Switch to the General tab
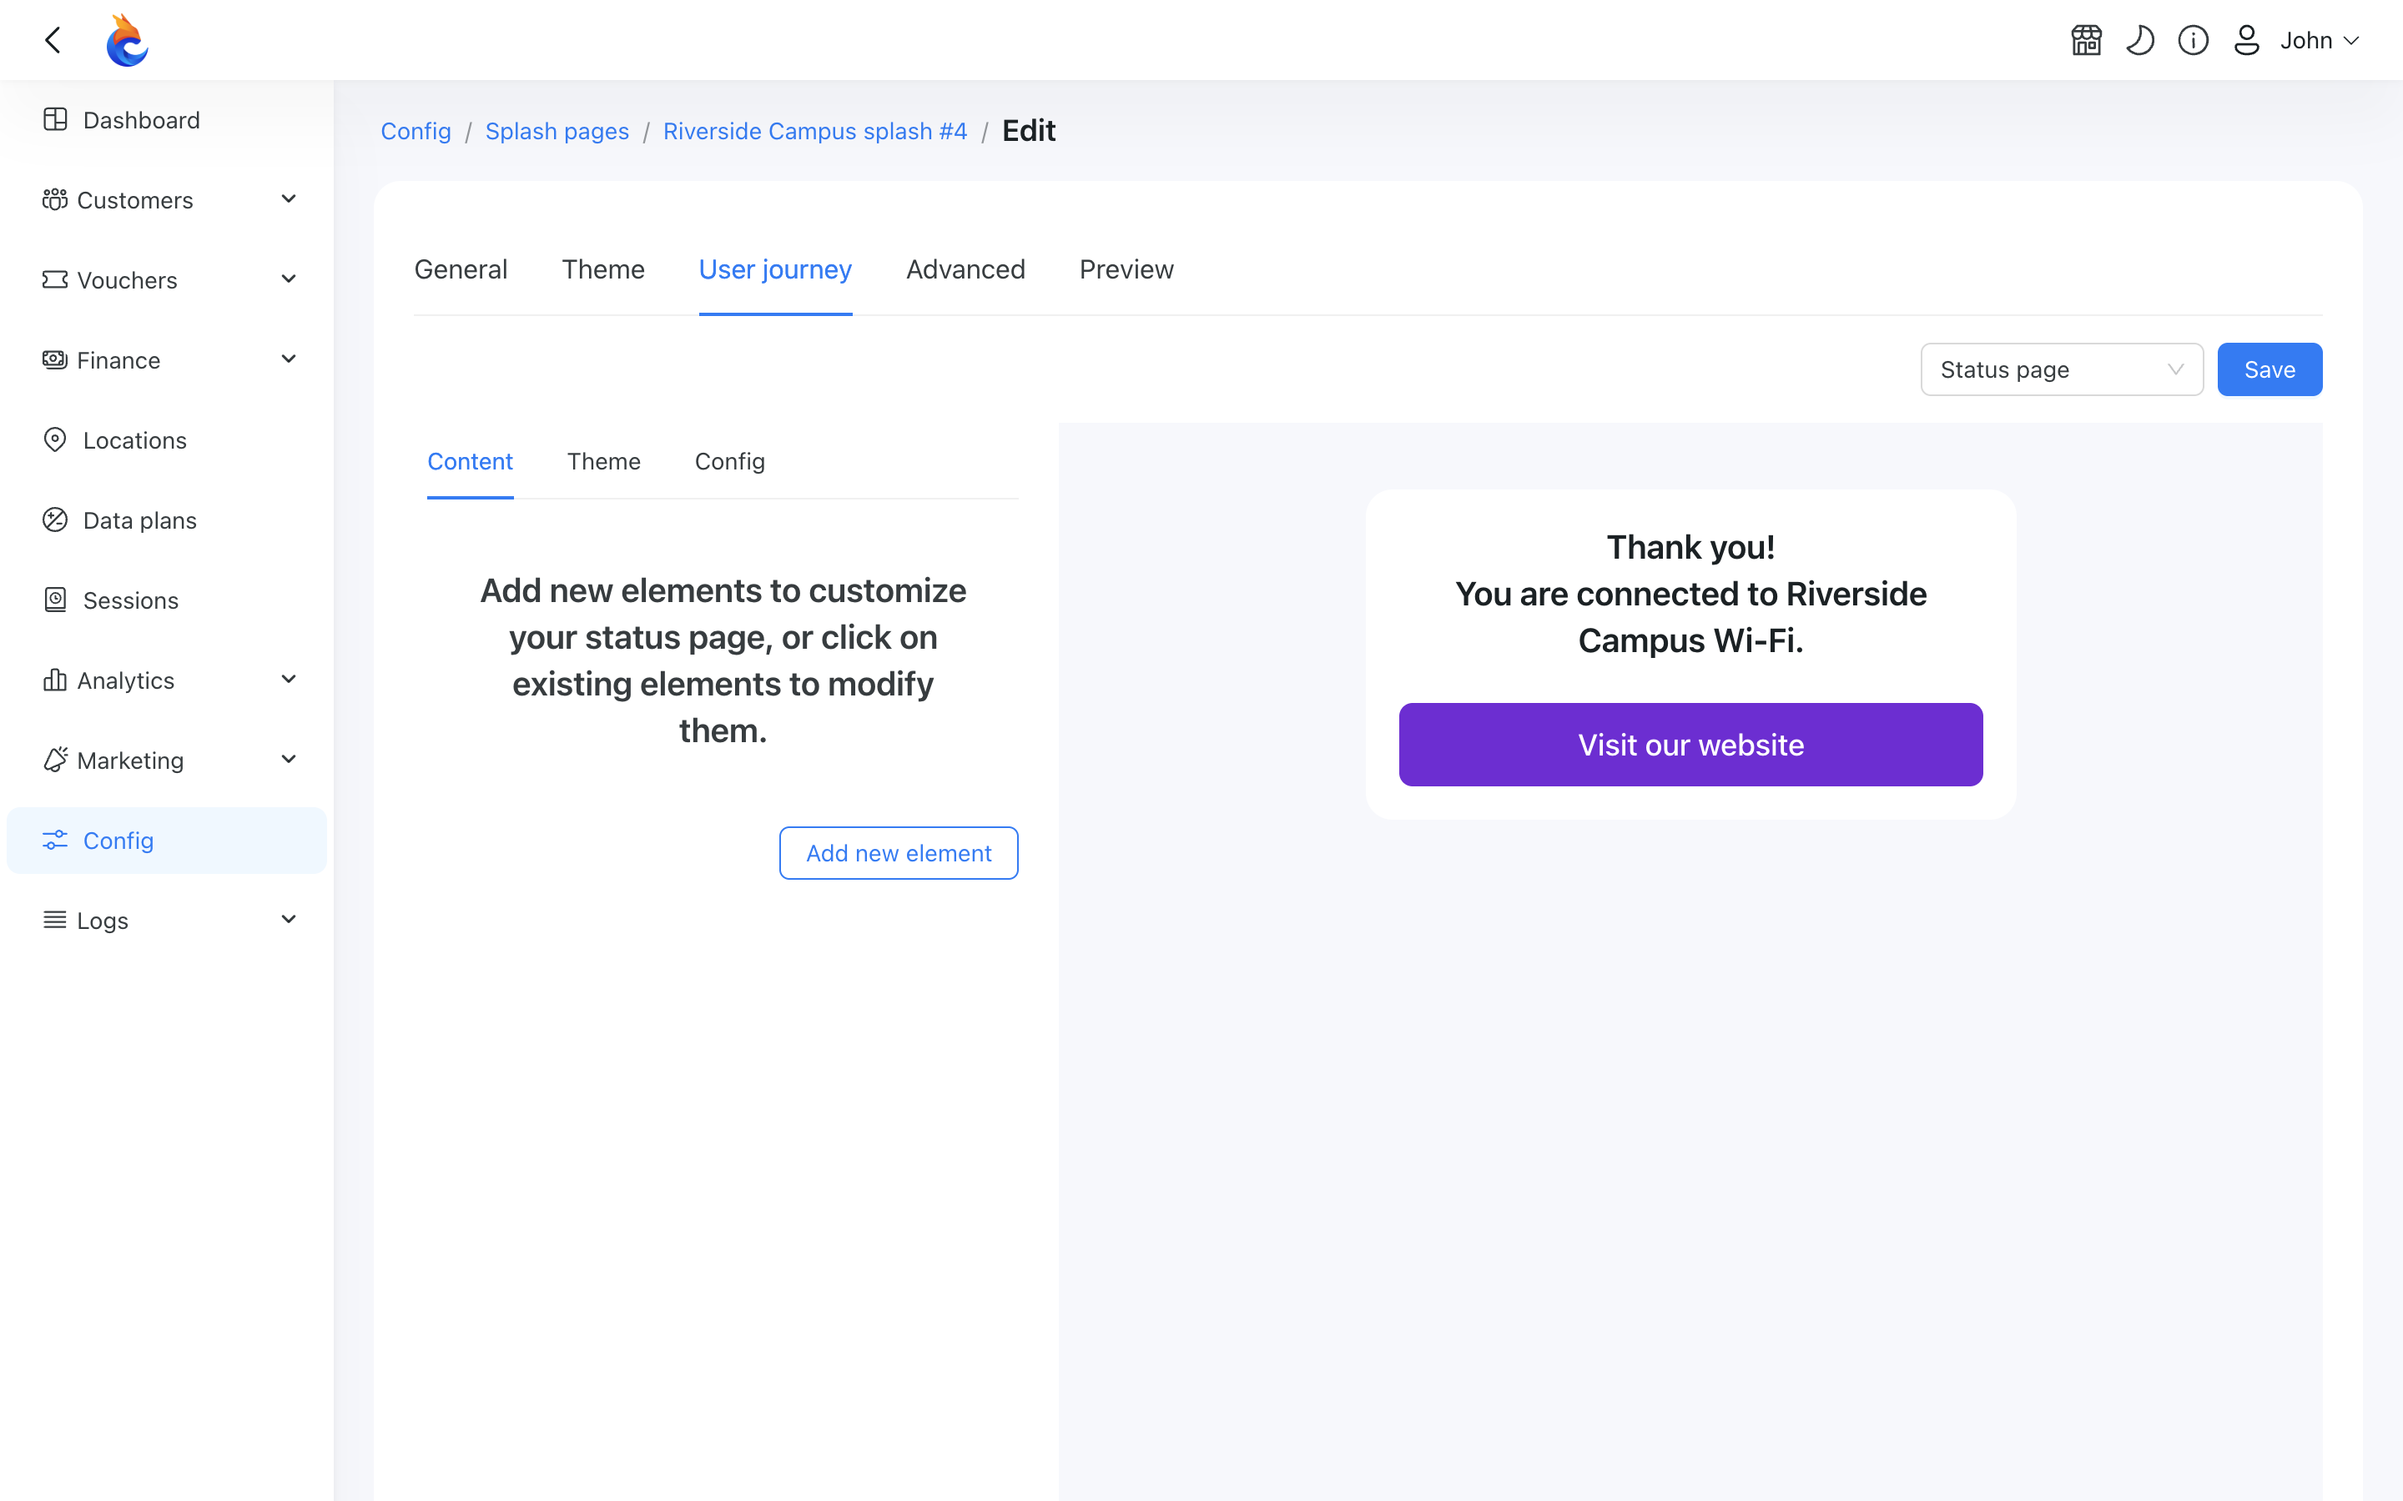This screenshot has width=2403, height=1501. click(x=461, y=269)
